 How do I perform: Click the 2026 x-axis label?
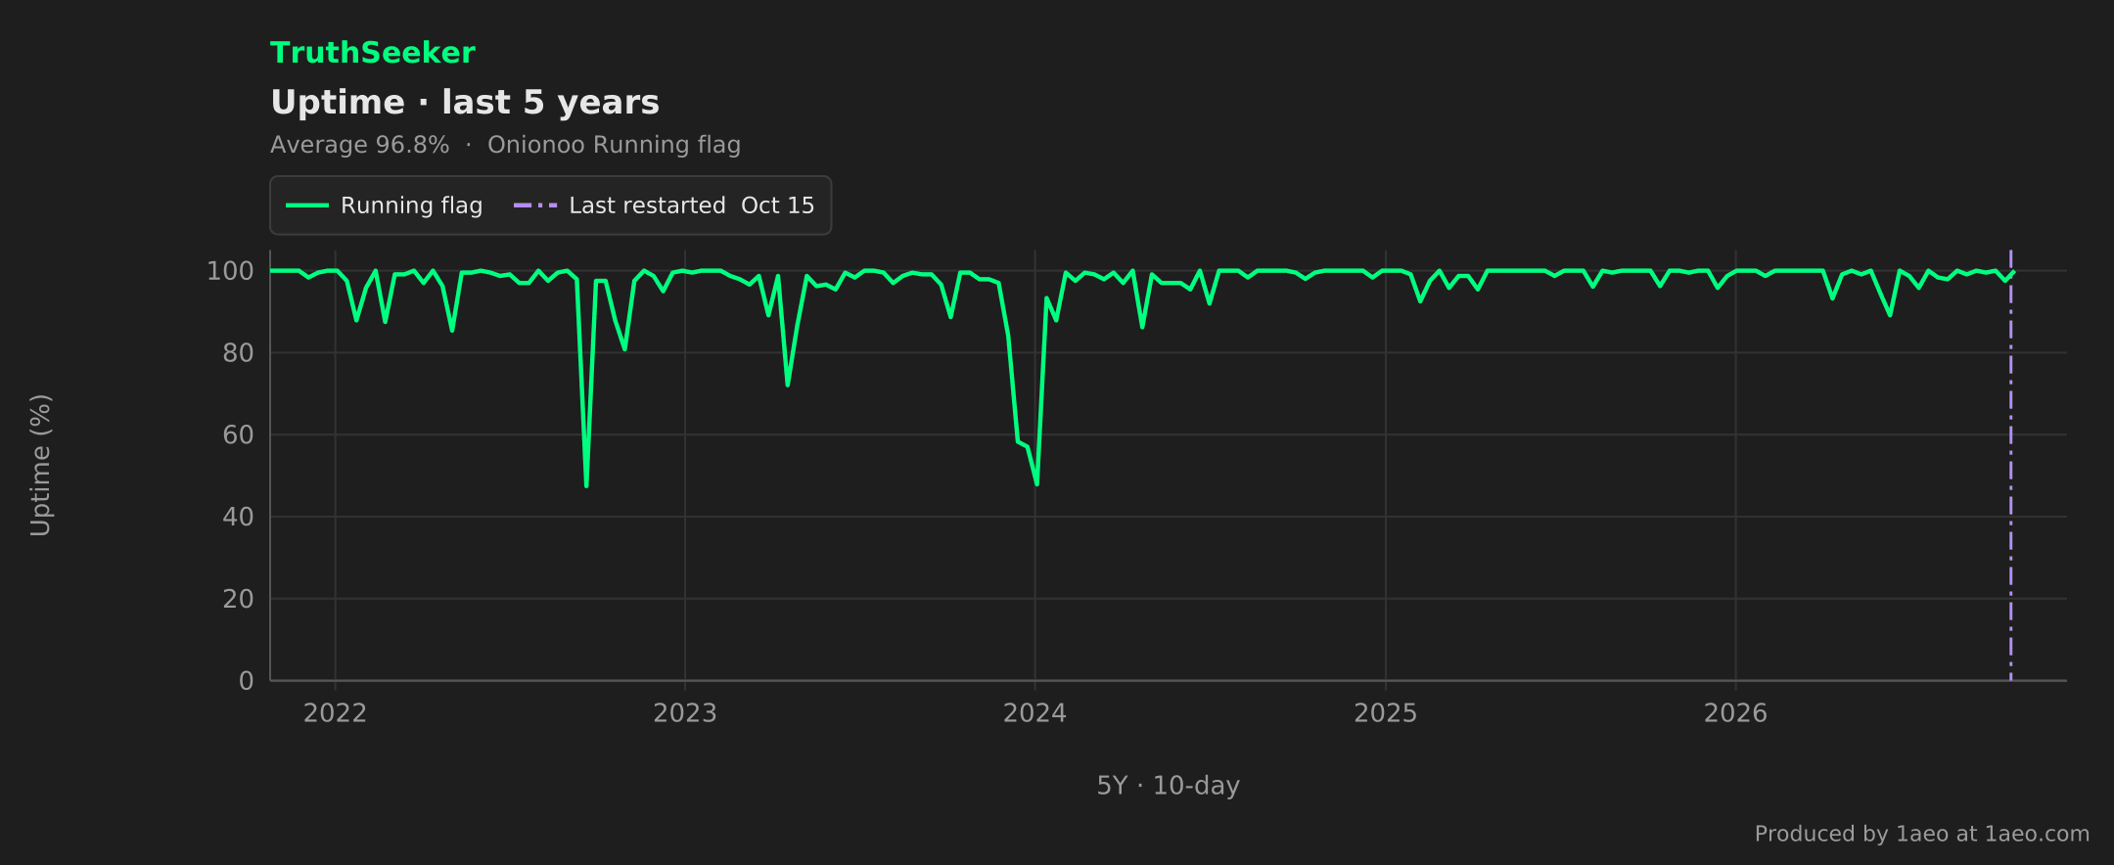(1735, 713)
